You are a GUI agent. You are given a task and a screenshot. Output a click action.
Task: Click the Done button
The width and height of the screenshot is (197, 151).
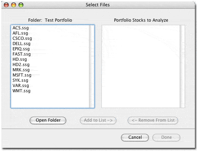pyautogui.click(x=166, y=137)
